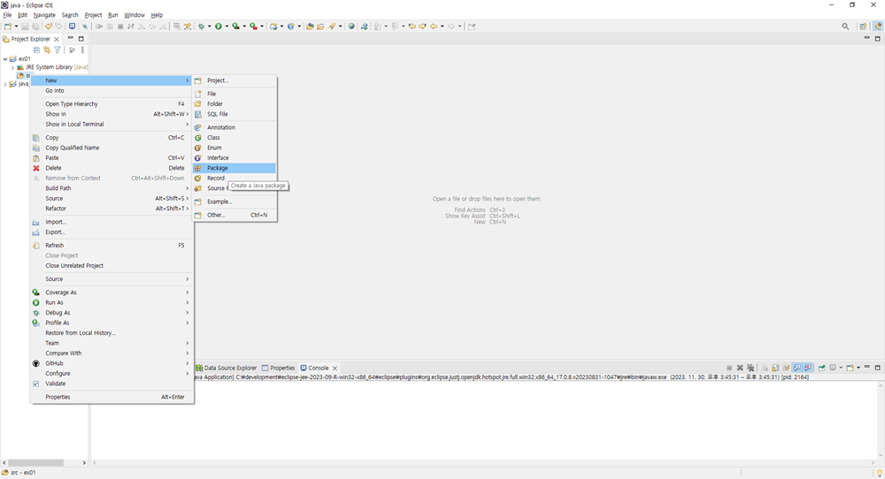Minimize the Project Explorer view
The image size is (885, 479).
tap(71, 38)
